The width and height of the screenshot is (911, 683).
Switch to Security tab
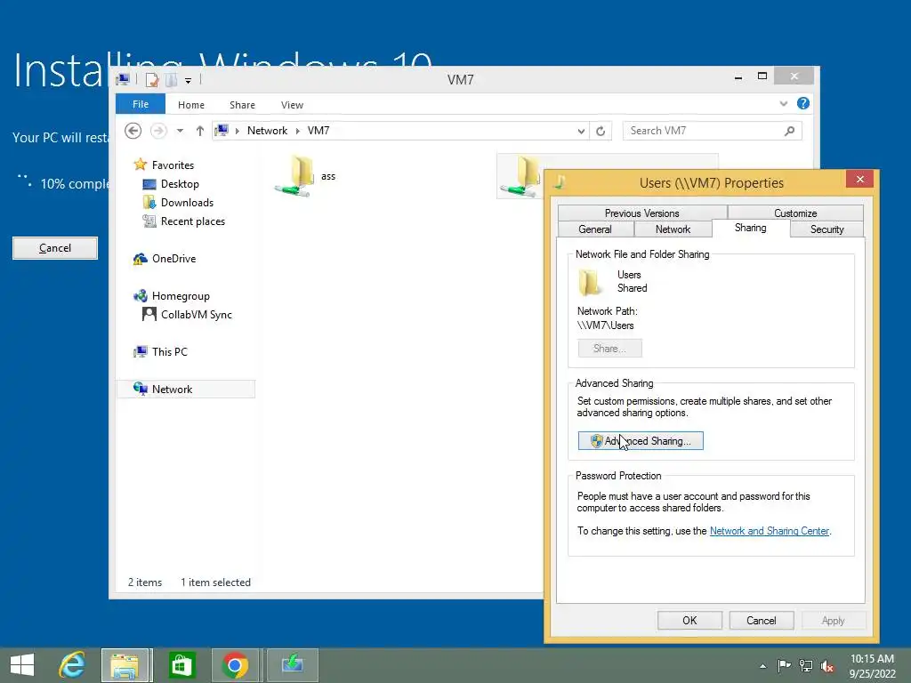(826, 229)
